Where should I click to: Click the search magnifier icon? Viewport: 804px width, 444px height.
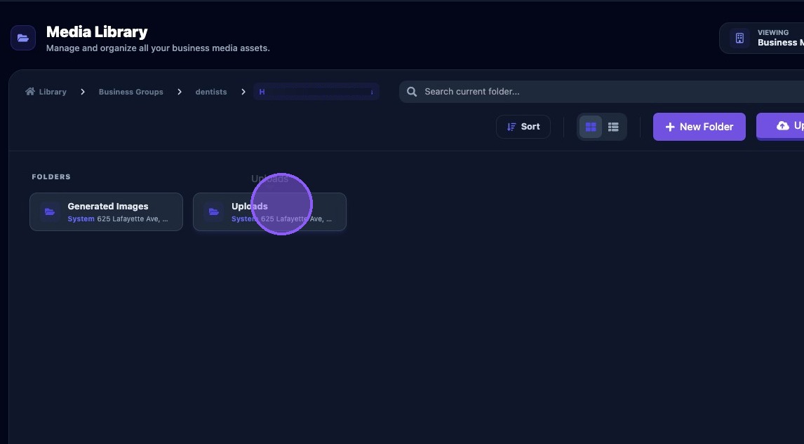click(412, 92)
